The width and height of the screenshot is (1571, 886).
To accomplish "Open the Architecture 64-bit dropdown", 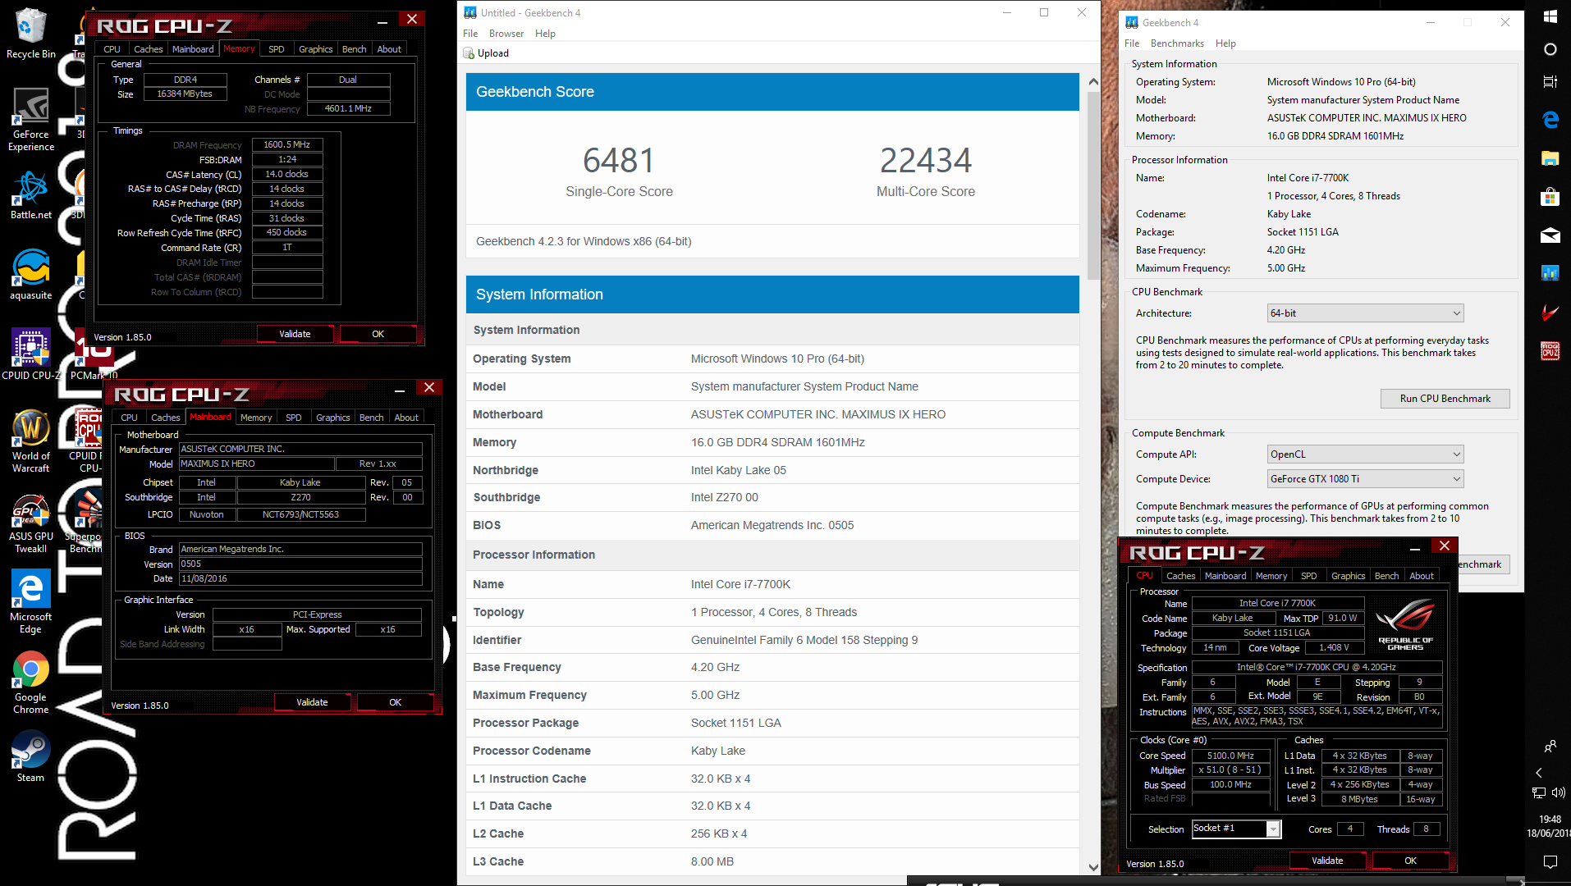I will 1365,313.
